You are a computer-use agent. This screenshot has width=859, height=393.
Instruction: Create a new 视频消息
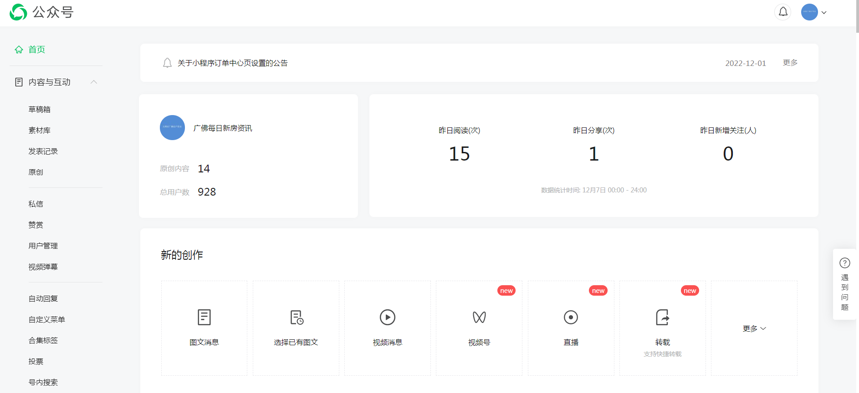pos(388,328)
